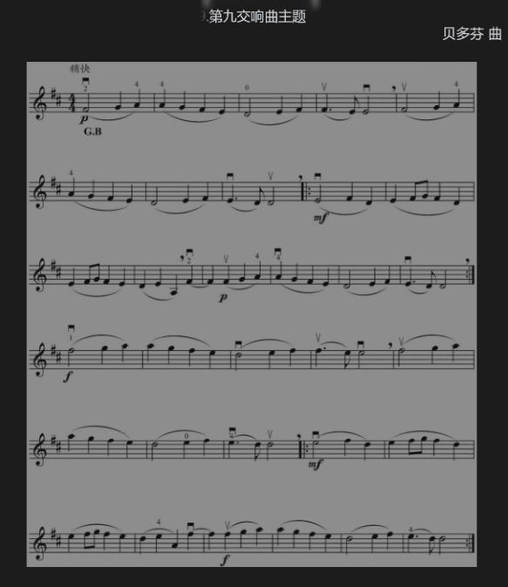Click the p dynamic under the first staff
Viewport: 508px width, 587px height.
pyautogui.click(x=84, y=118)
